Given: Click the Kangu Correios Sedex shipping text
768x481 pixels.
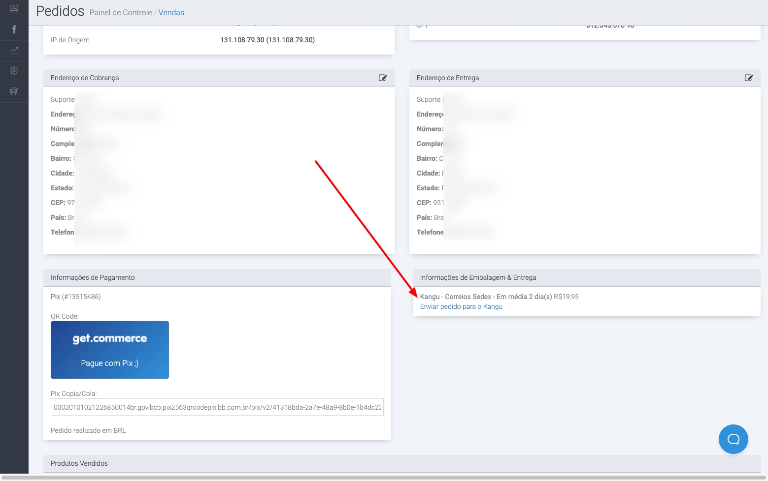Looking at the screenshot, I should click(x=485, y=297).
